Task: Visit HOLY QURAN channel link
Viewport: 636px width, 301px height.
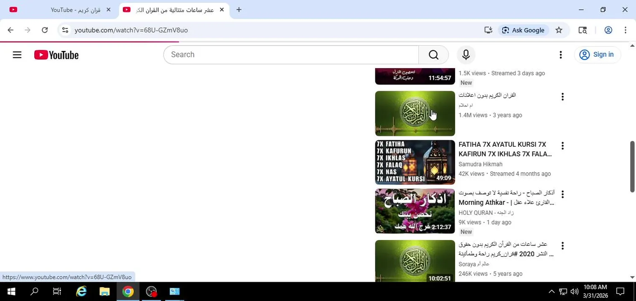Action: pos(486,213)
